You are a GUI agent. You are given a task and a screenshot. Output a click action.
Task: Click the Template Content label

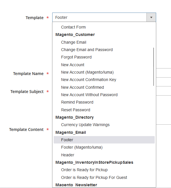26,130
